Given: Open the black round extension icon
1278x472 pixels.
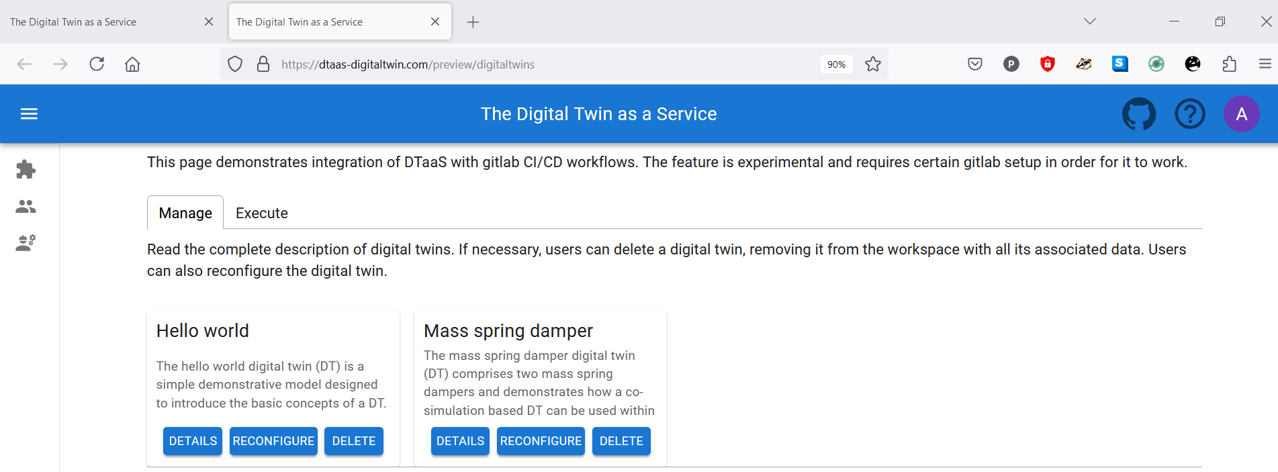Looking at the screenshot, I should pos(1193,64).
